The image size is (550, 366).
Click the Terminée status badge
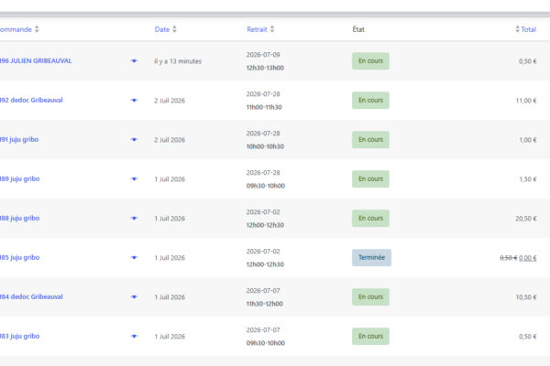tap(371, 257)
